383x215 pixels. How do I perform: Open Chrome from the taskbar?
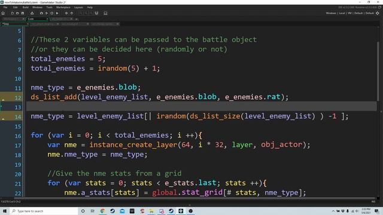[x=102, y=211]
